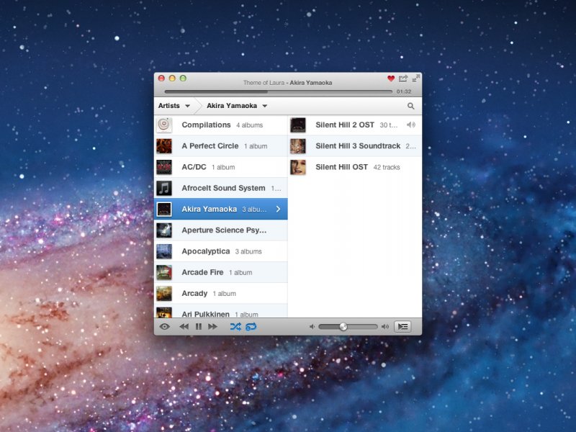This screenshot has height=432, width=576.
Task: Open Silent Hill 2 OST album
Action: 355,125
